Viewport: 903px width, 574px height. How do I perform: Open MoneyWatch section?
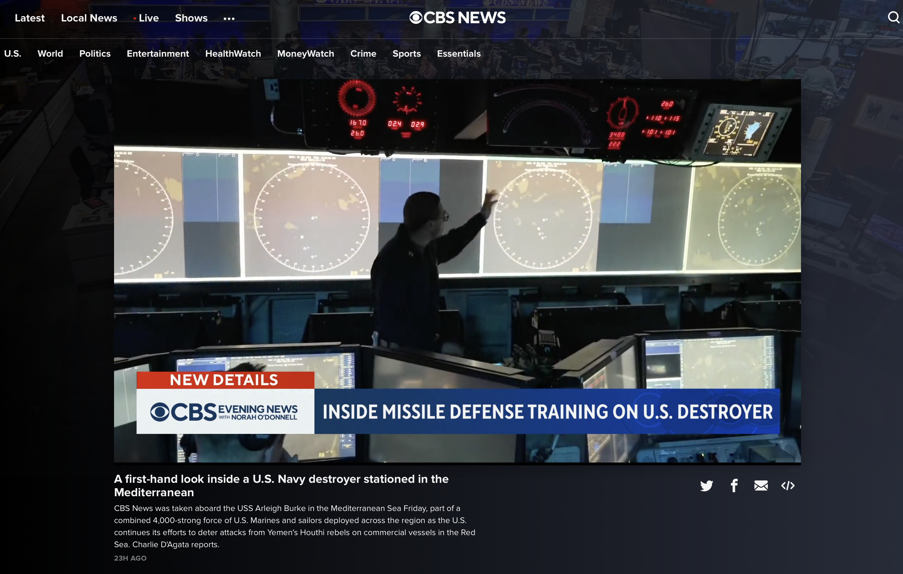click(305, 54)
